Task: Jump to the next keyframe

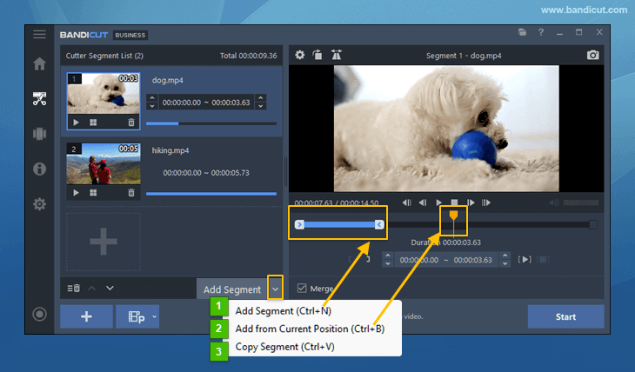Action: pos(486,203)
